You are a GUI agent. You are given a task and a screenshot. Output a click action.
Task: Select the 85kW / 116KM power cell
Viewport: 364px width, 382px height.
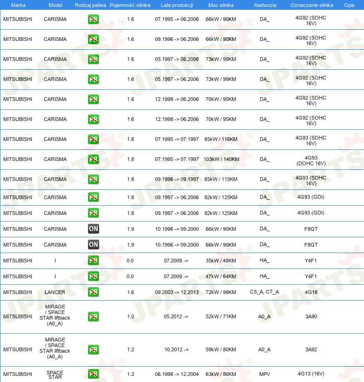pyautogui.click(x=221, y=139)
